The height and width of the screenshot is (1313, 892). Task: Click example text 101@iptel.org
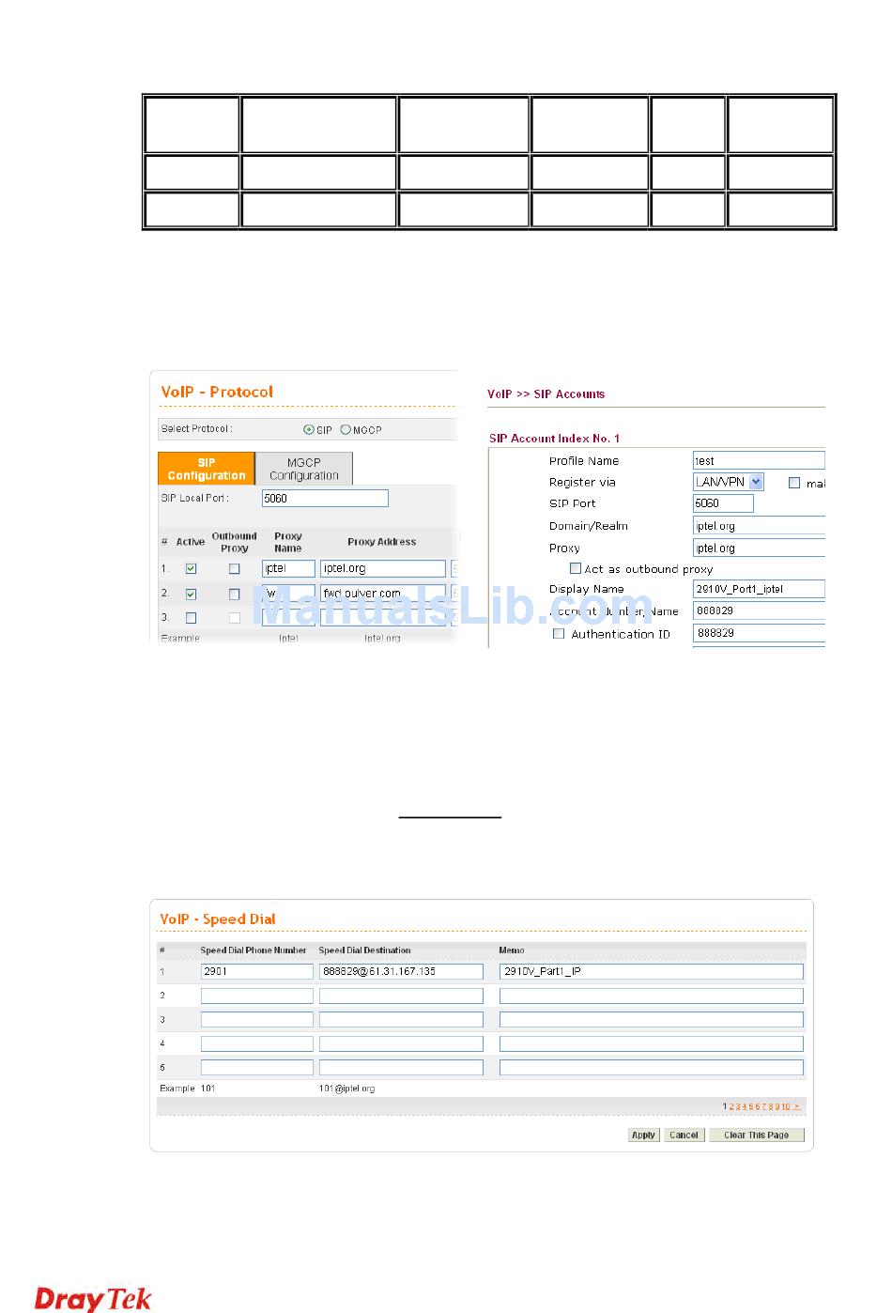pos(347,1089)
